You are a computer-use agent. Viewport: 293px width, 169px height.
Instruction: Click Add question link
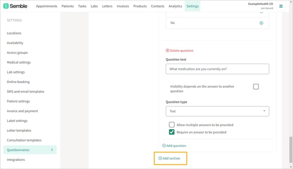(174, 146)
